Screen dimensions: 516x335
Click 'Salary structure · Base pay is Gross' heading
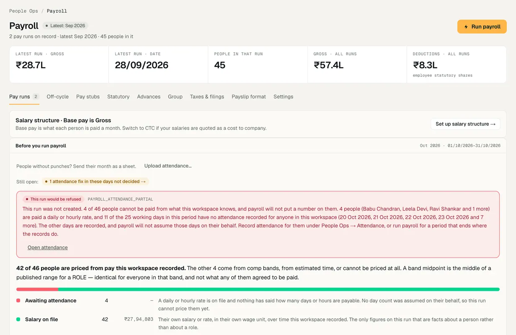(x=63, y=120)
